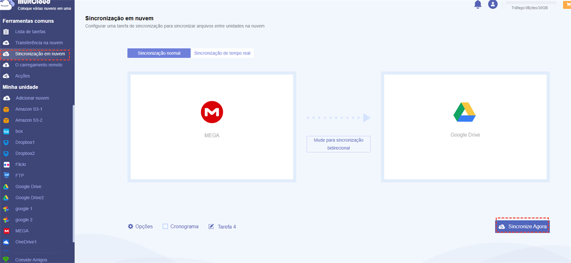571x263 pixels.
Task: Click the Transferência na nuvem cloud icon
Action: [6, 43]
